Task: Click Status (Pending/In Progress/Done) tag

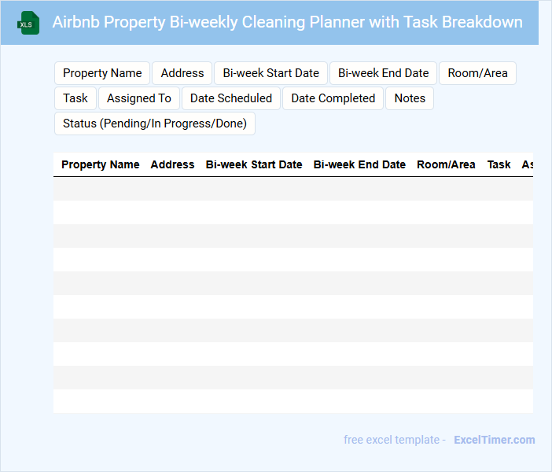Action: tap(154, 124)
